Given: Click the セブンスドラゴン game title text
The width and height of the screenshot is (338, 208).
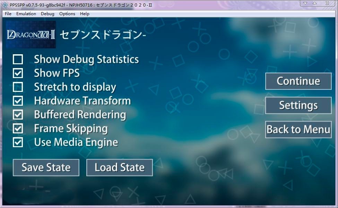Looking at the screenshot, I should (103, 35).
